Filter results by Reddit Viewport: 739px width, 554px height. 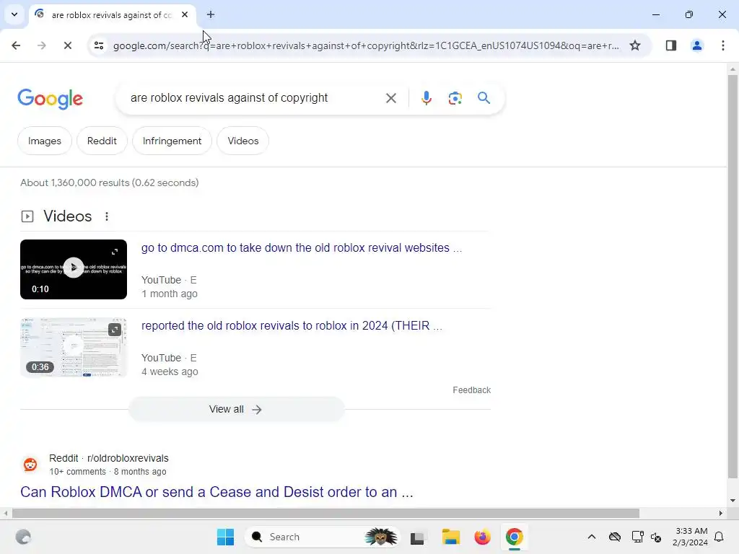tap(102, 141)
